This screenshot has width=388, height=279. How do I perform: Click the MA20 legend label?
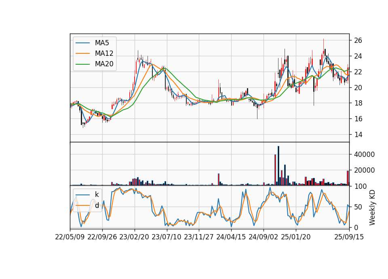pos(104,64)
